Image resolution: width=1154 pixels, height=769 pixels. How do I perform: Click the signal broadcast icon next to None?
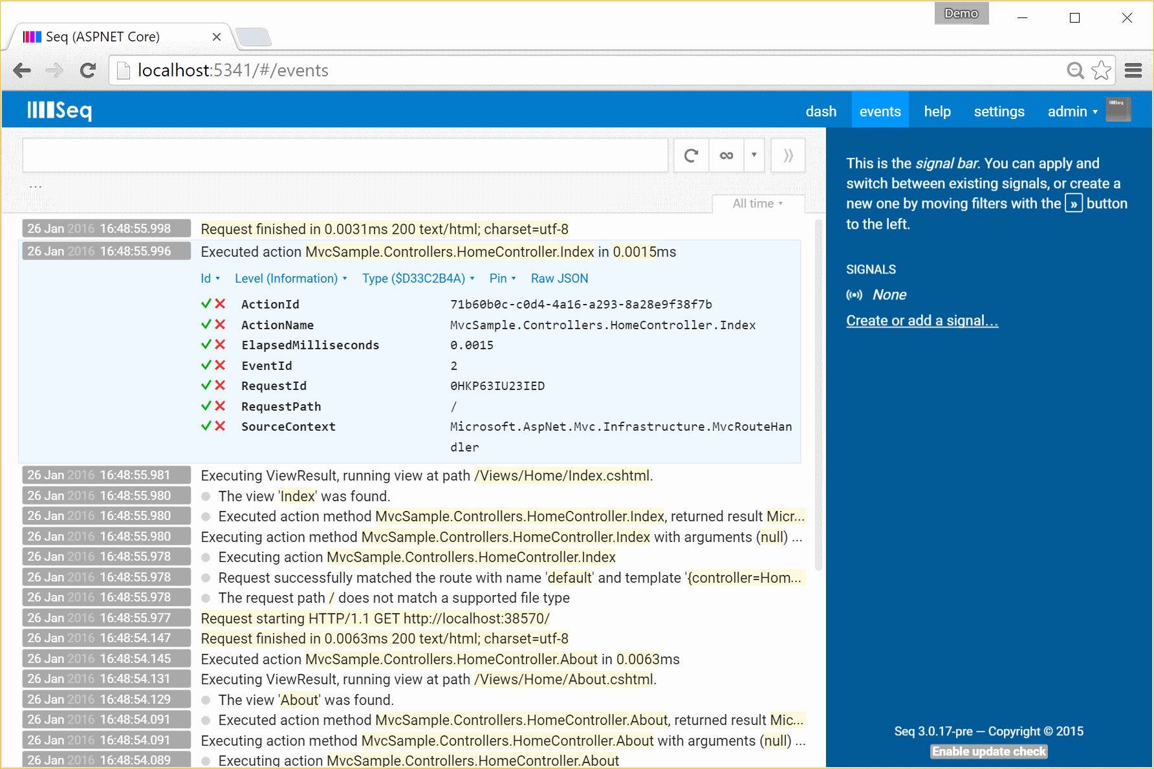click(x=855, y=295)
